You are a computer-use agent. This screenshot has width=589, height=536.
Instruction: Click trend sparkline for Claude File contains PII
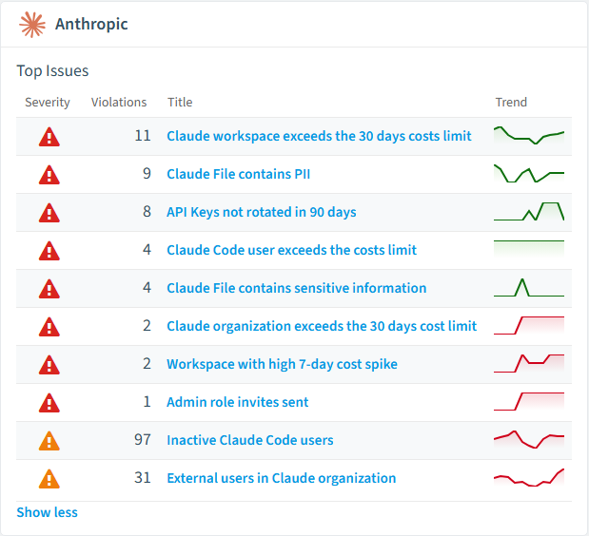[x=529, y=174]
